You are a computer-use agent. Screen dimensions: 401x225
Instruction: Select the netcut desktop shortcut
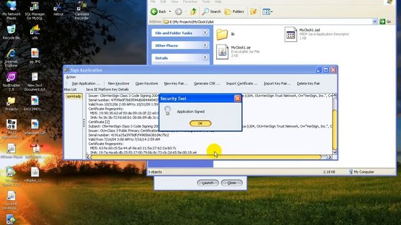click(x=58, y=9)
